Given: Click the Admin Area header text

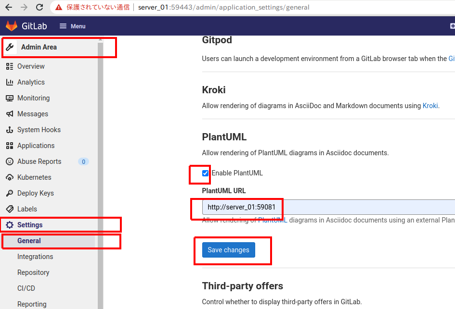Looking at the screenshot, I should tap(39, 47).
